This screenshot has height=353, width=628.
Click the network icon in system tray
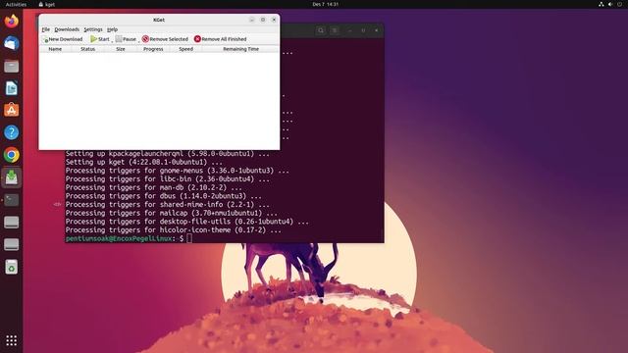click(x=602, y=4)
